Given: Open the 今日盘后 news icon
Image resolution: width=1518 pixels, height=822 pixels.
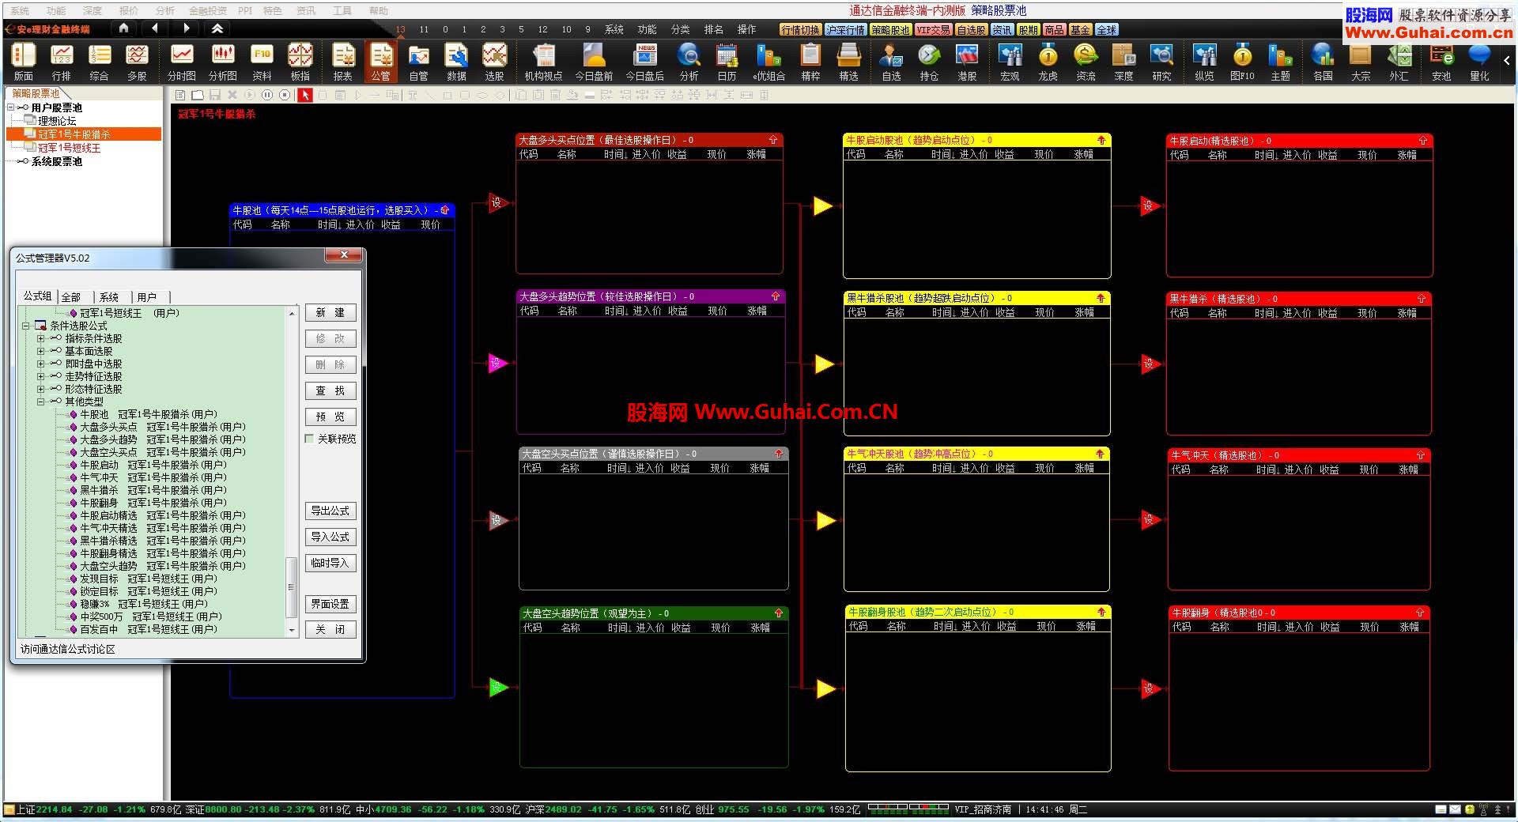Looking at the screenshot, I should (x=644, y=62).
